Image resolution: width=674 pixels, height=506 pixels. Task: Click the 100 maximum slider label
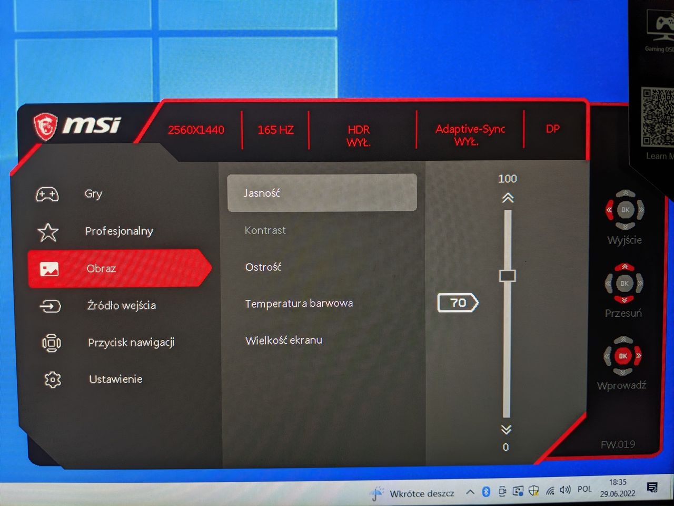(x=508, y=179)
